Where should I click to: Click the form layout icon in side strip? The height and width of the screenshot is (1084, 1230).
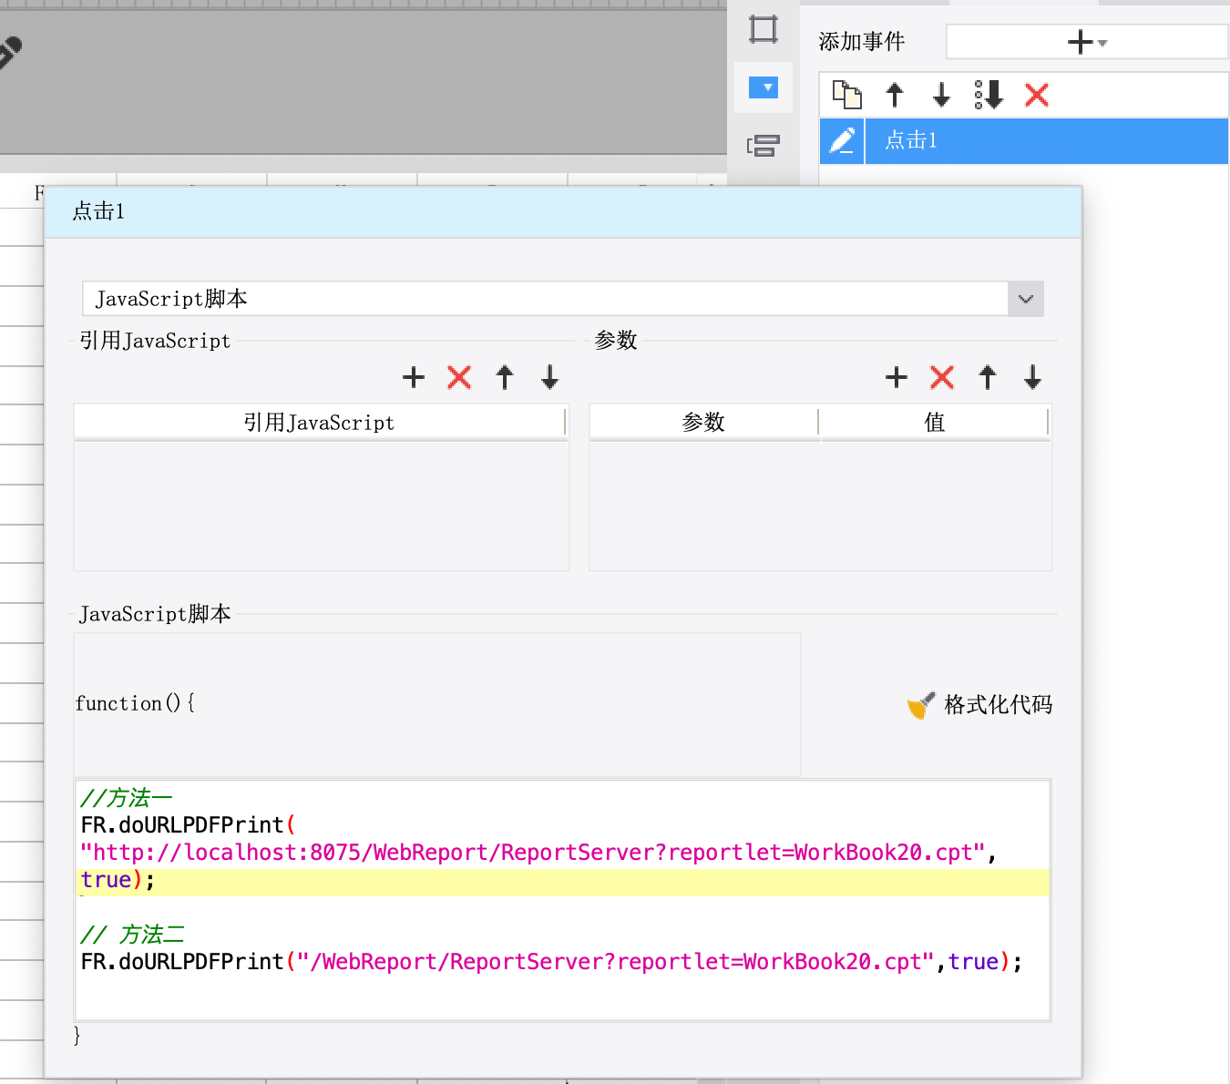(x=764, y=146)
